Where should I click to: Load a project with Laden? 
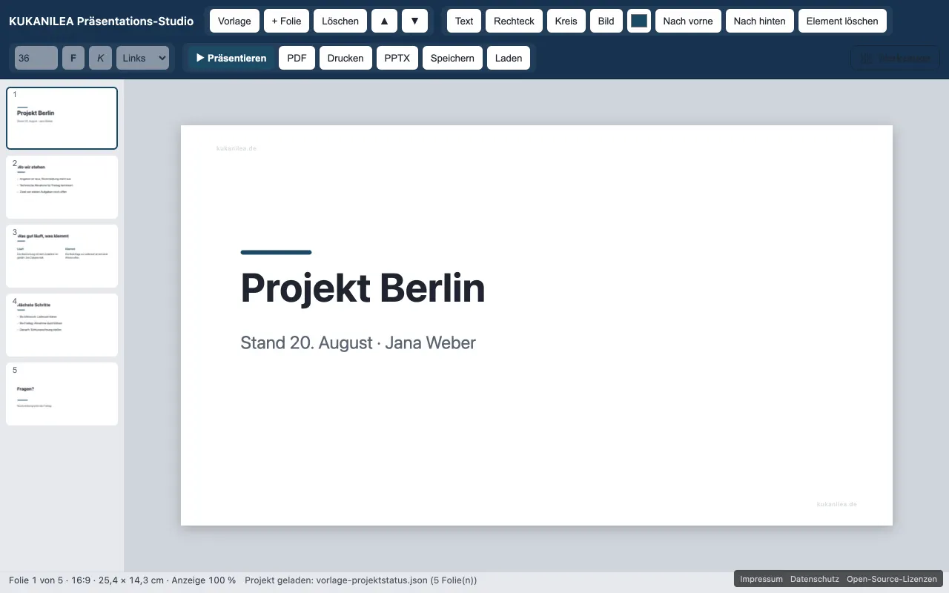point(509,58)
